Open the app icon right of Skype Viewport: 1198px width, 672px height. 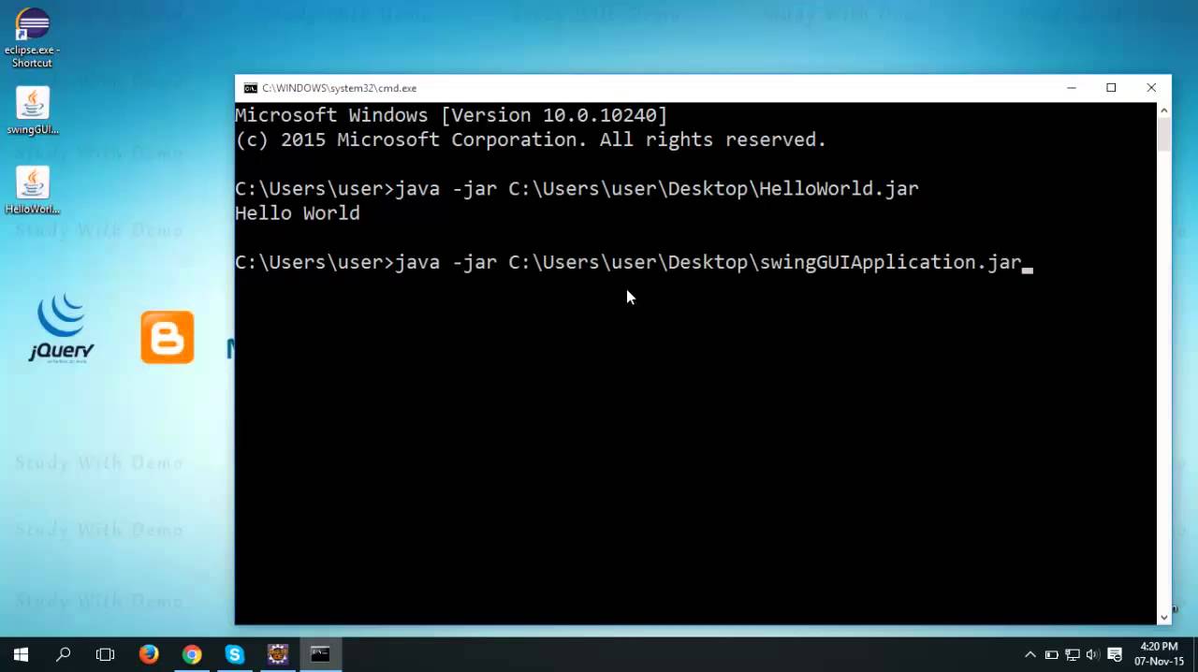(278, 654)
